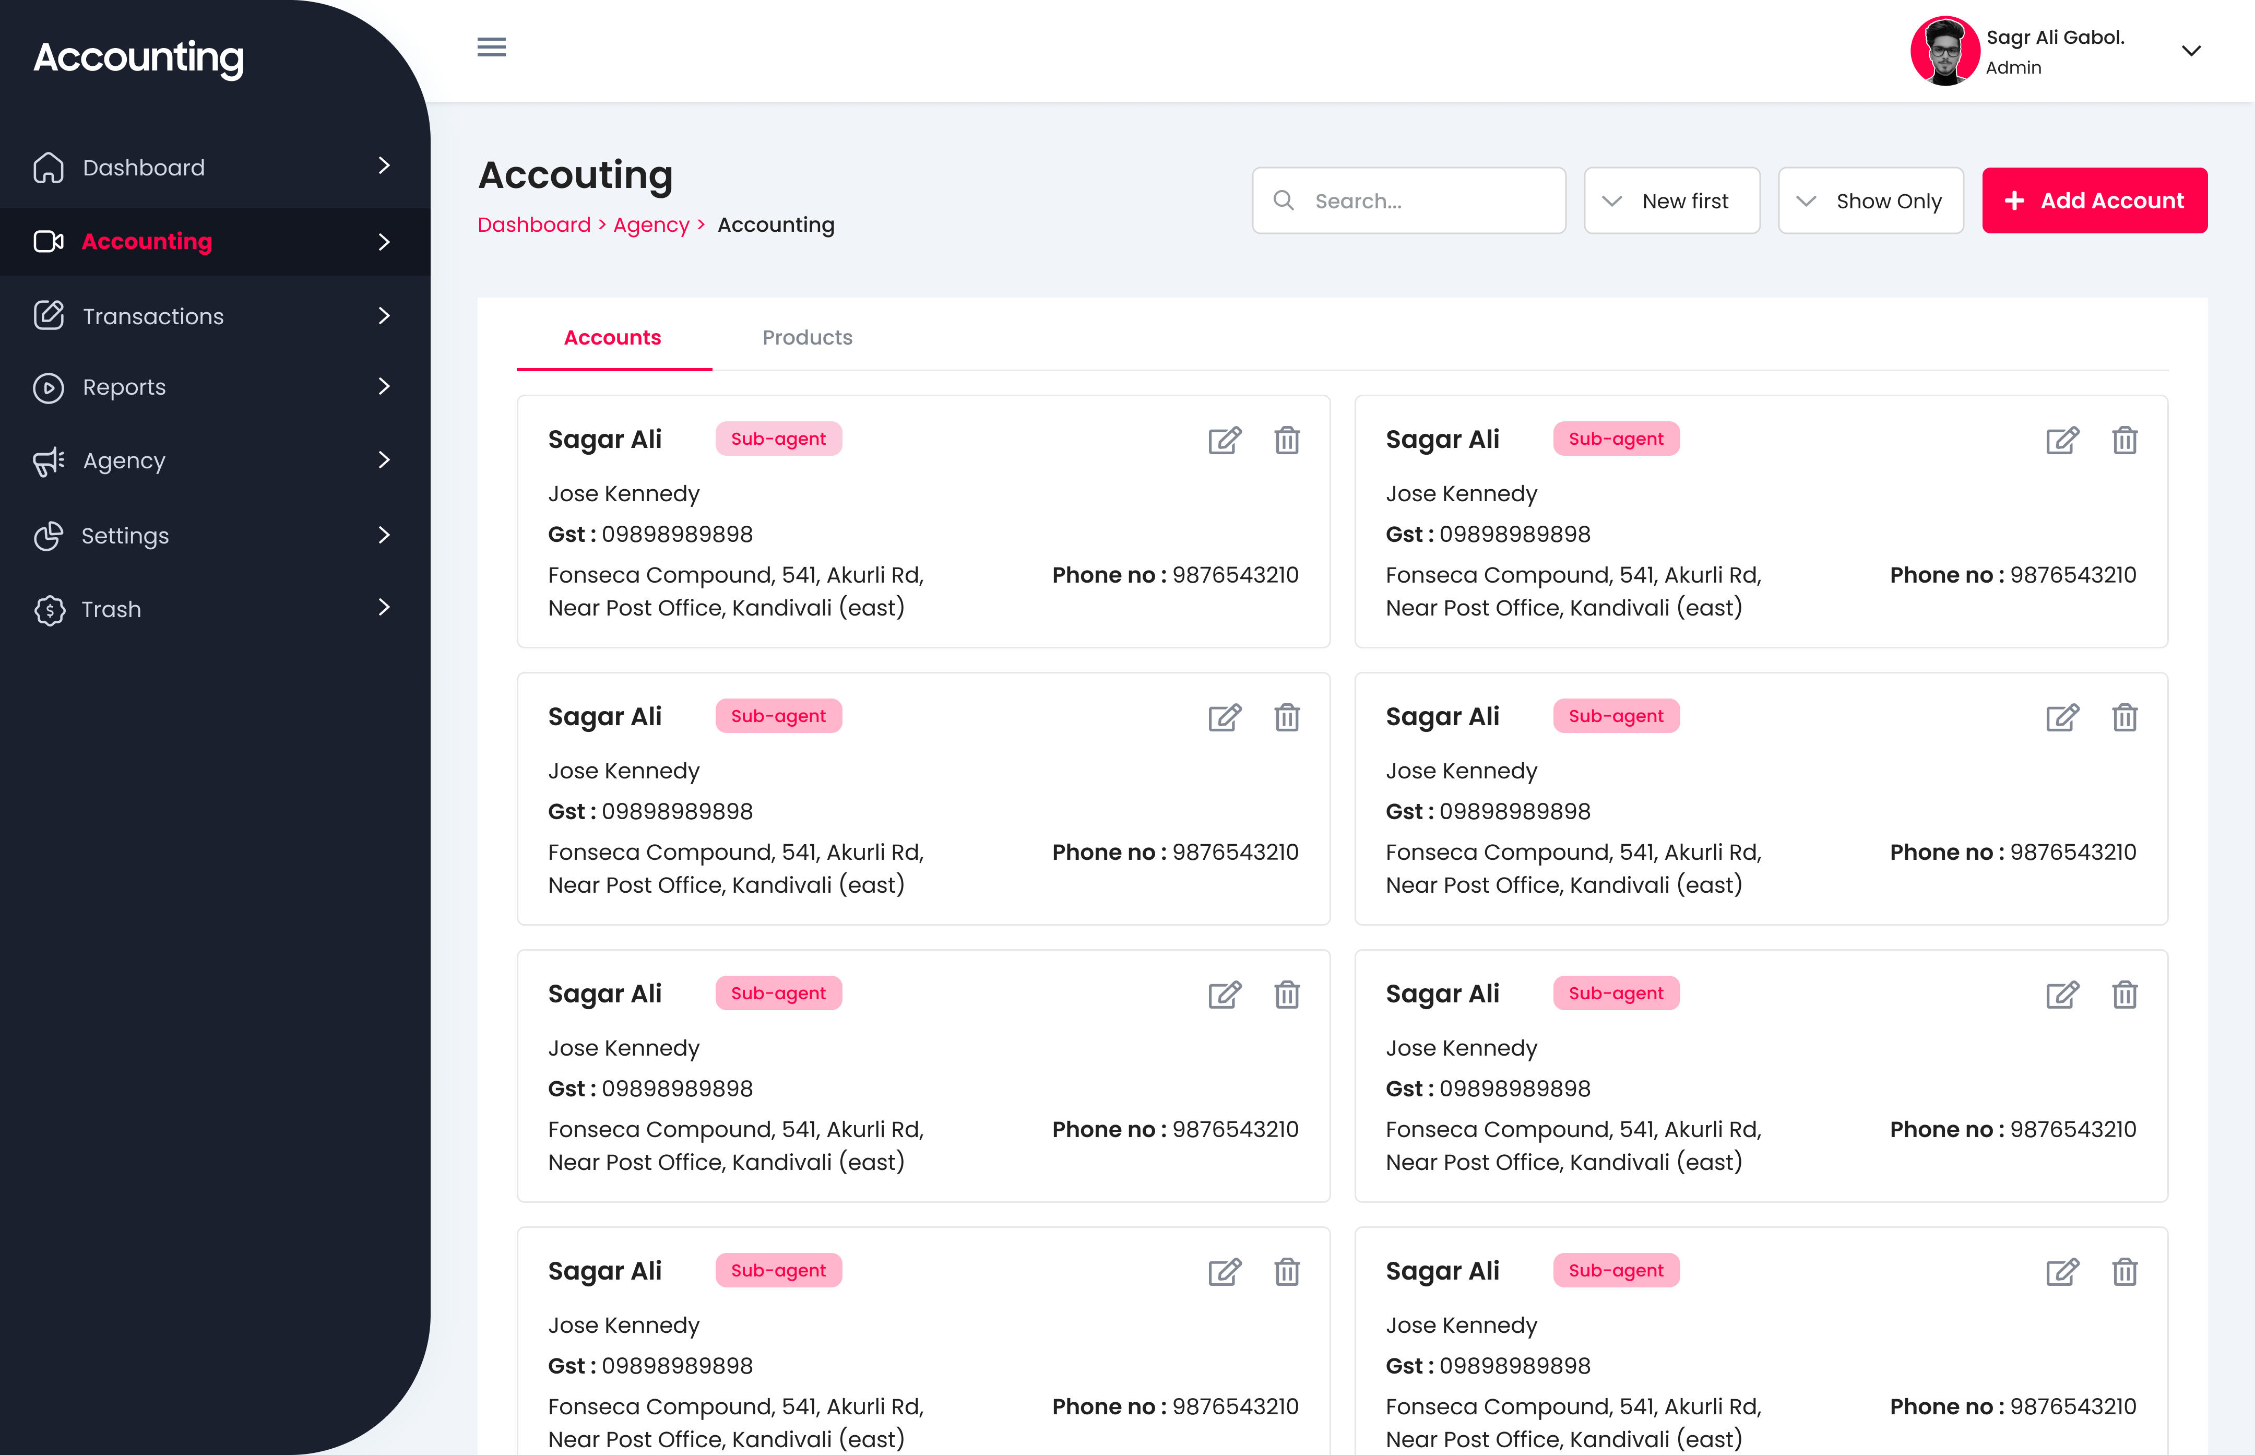
Task: Click the hamburger menu icon at top
Action: [x=491, y=47]
